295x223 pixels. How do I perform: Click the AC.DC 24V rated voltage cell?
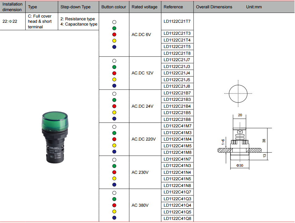tap(145, 106)
